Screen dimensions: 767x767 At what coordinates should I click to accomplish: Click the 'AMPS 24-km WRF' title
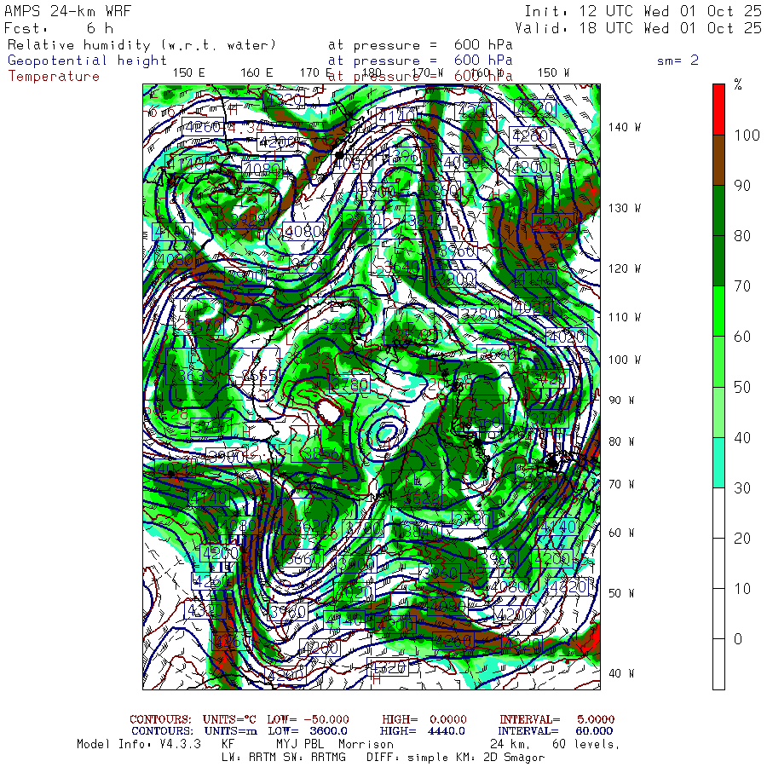click(x=61, y=11)
